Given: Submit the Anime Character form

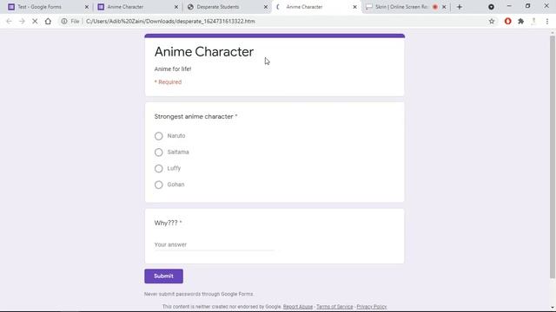Looking at the screenshot, I should tap(163, 276).
